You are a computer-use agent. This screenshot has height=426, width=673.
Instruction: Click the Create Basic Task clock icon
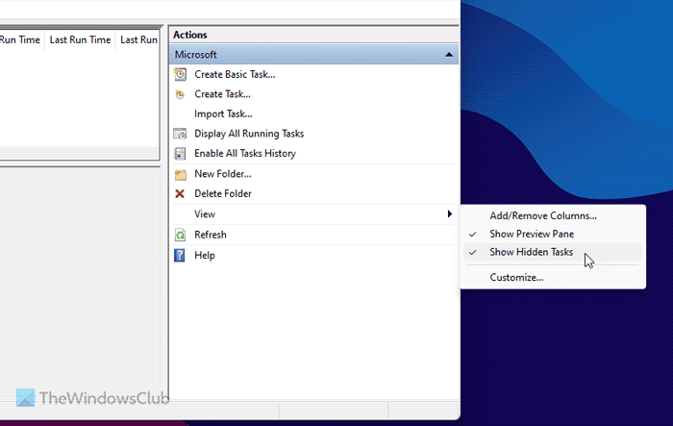click(180, 74)
